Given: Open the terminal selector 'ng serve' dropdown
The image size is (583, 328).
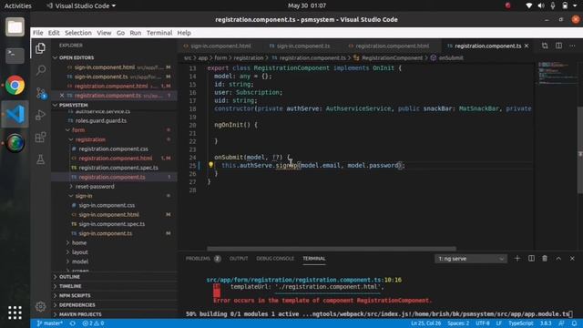Looking at the screenshot, I should [470, 259].
